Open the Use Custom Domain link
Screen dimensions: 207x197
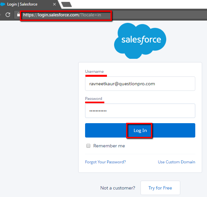pos(176,162)
